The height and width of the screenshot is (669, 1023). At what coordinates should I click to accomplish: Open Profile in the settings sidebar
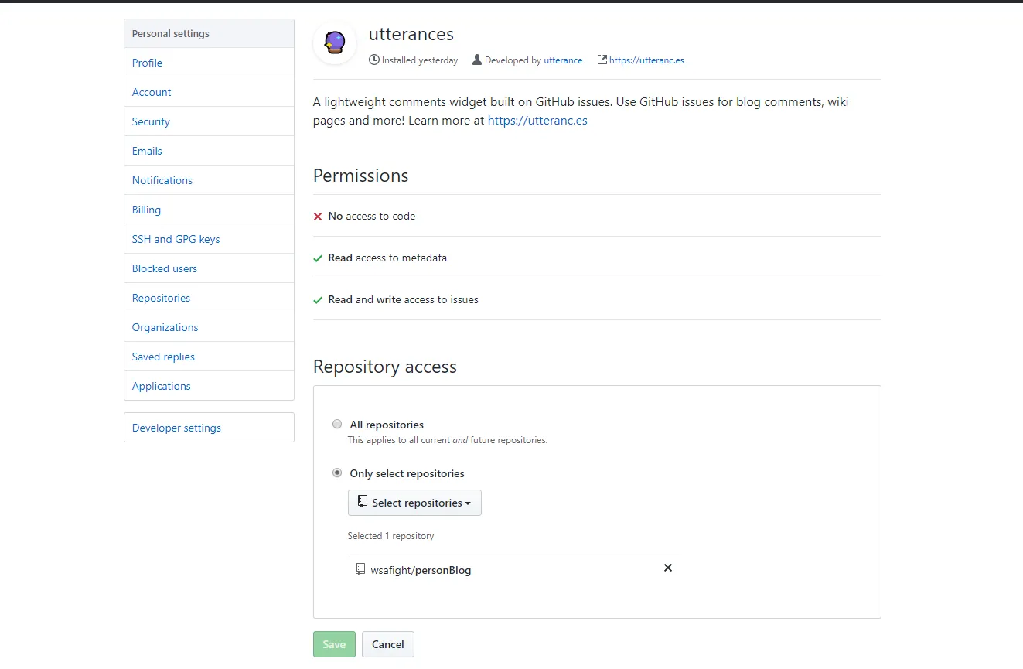[x=147, y=63]
